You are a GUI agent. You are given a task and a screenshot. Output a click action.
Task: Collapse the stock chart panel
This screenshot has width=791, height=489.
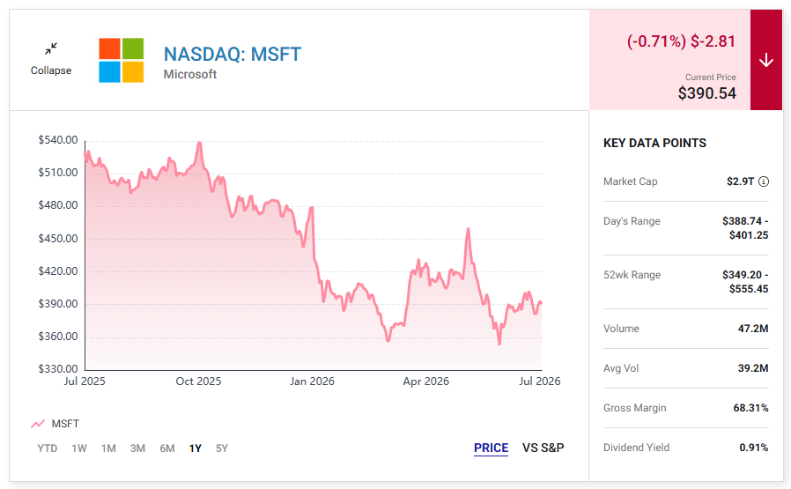[50, 59]
